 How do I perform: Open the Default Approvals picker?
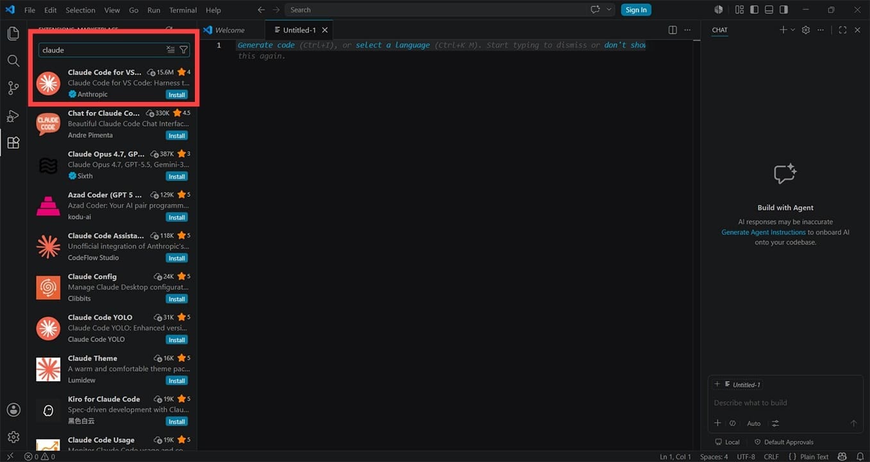pos(783,442)
